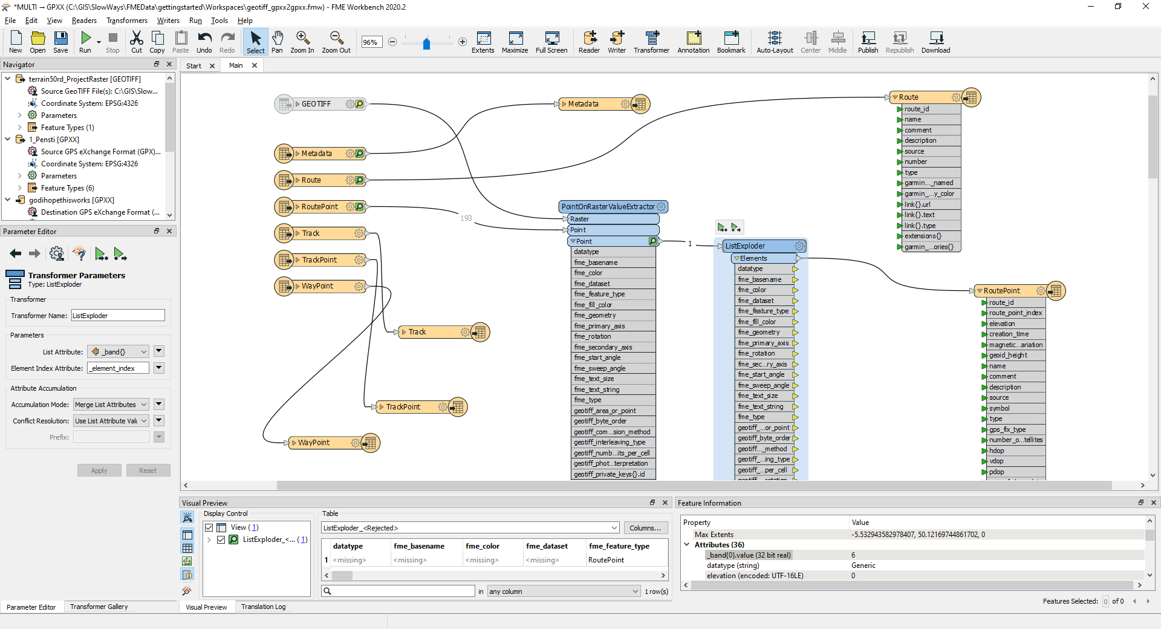Publish workspace to FME Server
Viewport: 1161px width, 629px height.
coord(868,42)
